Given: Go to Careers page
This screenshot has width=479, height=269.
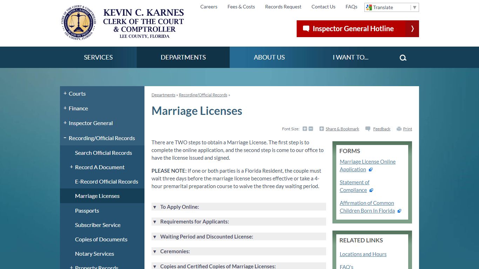Looking at the screenshot, I should [209, 7].
